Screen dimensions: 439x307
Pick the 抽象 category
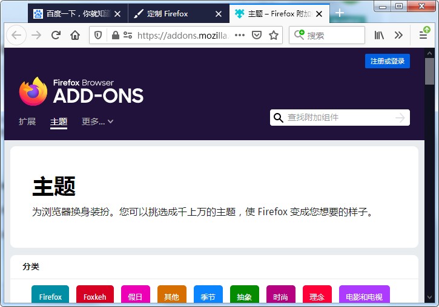tap(245, 295)
